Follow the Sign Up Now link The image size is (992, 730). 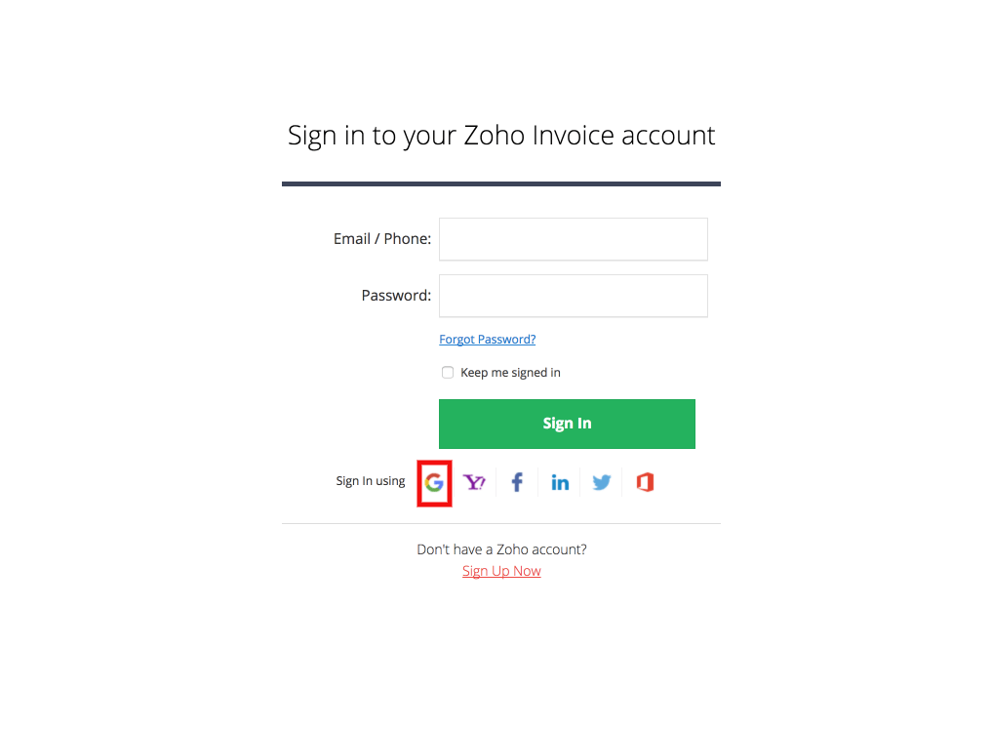[x=501, y=571]
